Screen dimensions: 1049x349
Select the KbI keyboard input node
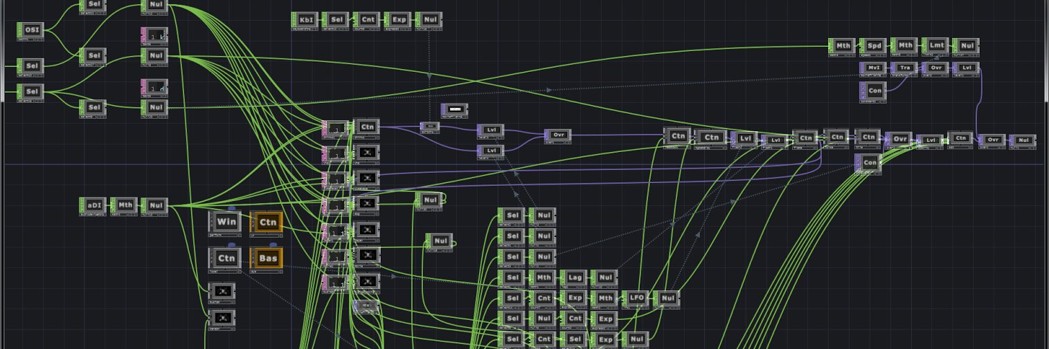point(305,20)
